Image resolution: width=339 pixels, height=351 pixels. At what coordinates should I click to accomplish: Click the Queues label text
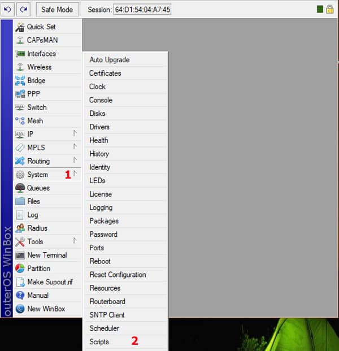click(x=38, y=188)
